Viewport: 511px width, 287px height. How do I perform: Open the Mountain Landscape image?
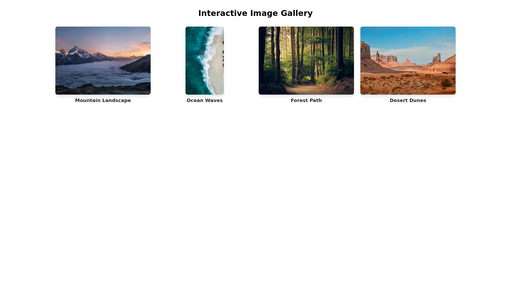pos(103,61)
